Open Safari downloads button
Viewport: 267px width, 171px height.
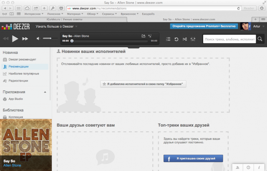point(262,8)
